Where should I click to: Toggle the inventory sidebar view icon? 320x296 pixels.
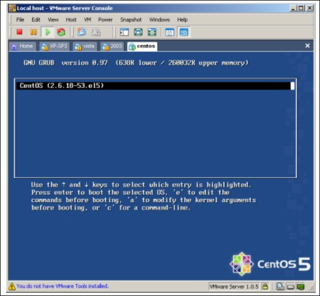124,32
